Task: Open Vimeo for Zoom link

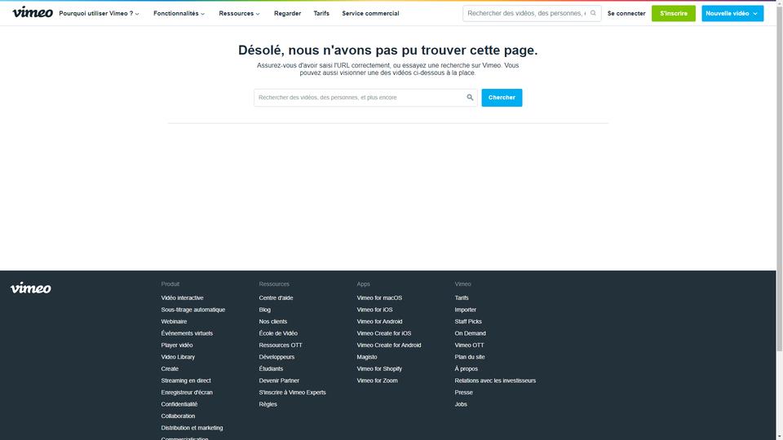Action: tap(377, 381)
